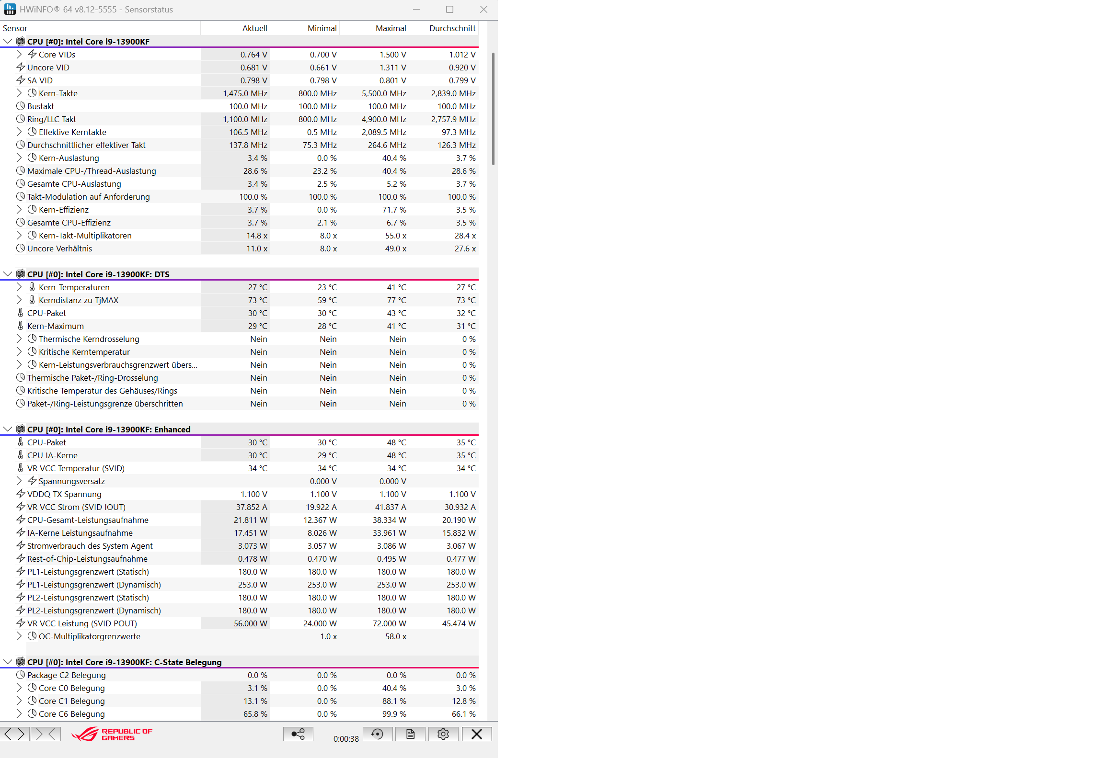Select the VR VCC Strom (SVID IOUT) row
The width and height of the screenshot is (1104, 758).
coord(76,507)
